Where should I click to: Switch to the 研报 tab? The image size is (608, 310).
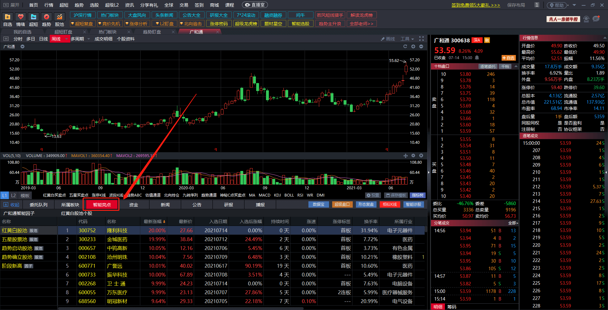[229, 205]
